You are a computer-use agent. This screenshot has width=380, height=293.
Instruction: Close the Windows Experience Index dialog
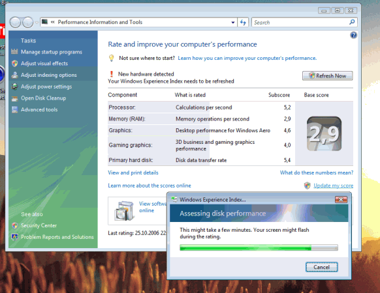tap(341, 199)
